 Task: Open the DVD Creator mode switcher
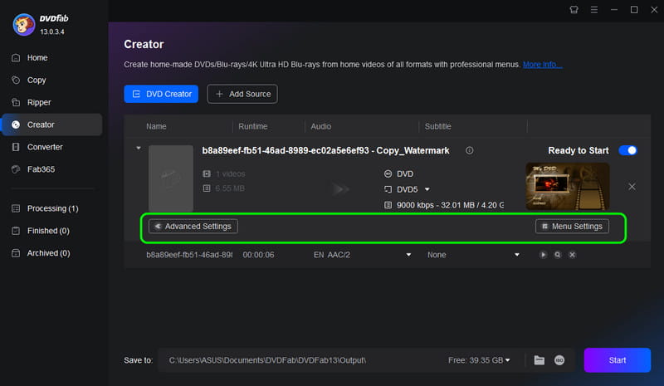pyautogui.click(x=161, y=94)
